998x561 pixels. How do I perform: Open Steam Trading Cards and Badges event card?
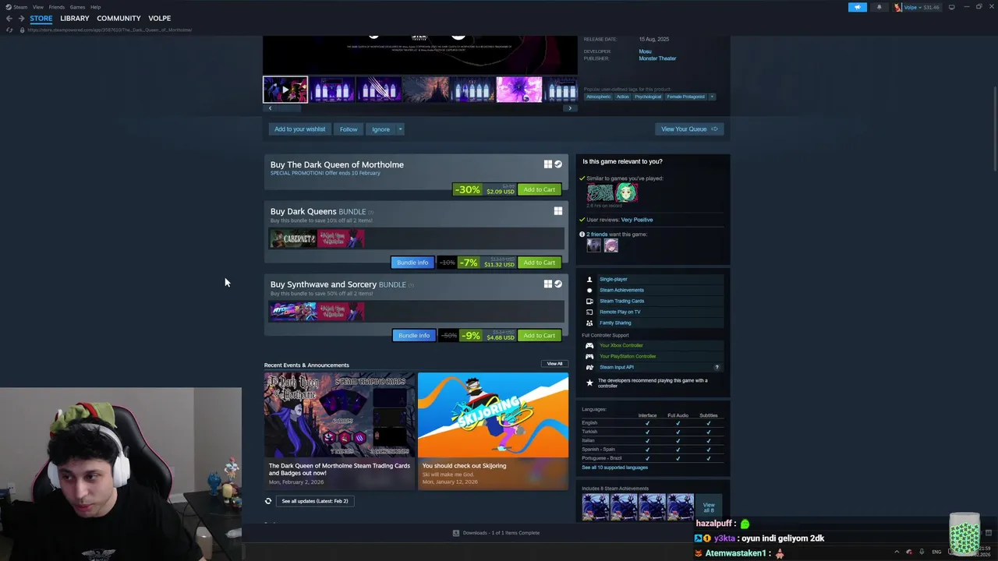339,430
